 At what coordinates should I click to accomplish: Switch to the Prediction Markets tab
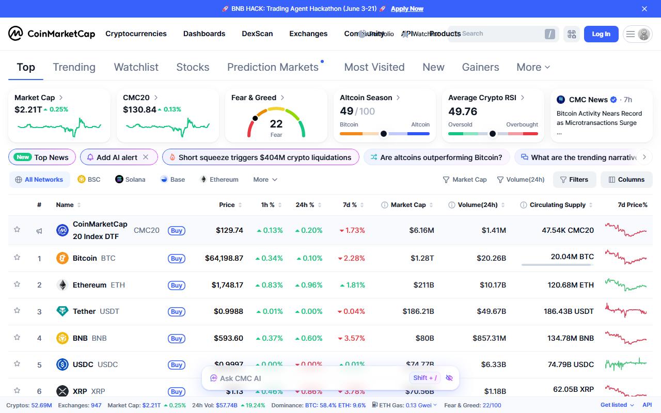(273, 67)
